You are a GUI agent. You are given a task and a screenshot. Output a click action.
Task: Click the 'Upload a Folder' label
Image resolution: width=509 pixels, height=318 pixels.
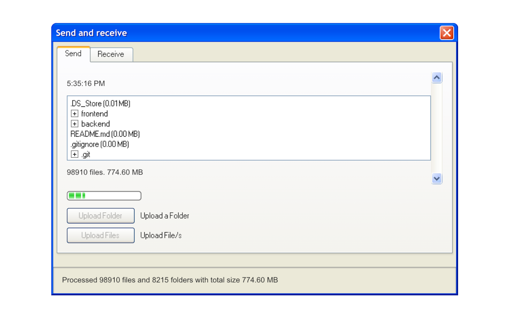pyautogui.click(x=165, y=216)
